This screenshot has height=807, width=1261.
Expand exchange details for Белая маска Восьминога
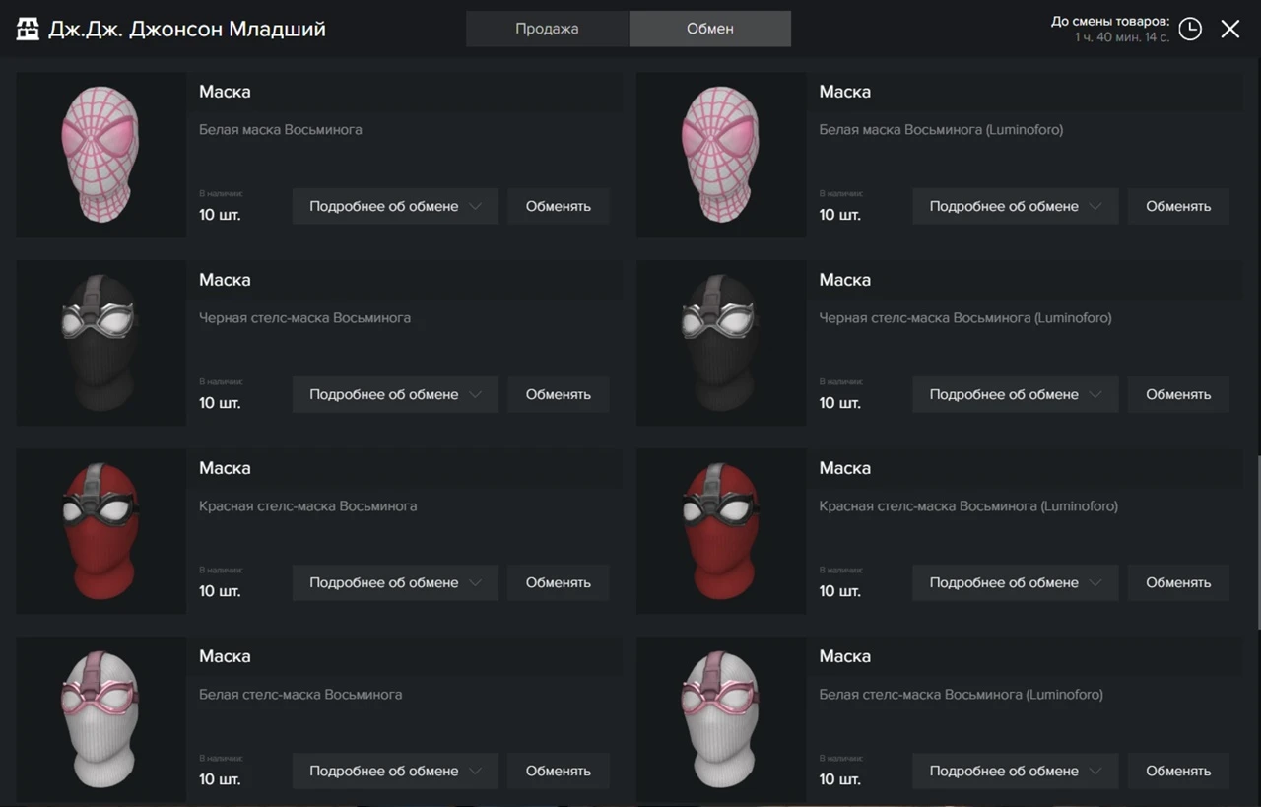[x=395, y=206]
